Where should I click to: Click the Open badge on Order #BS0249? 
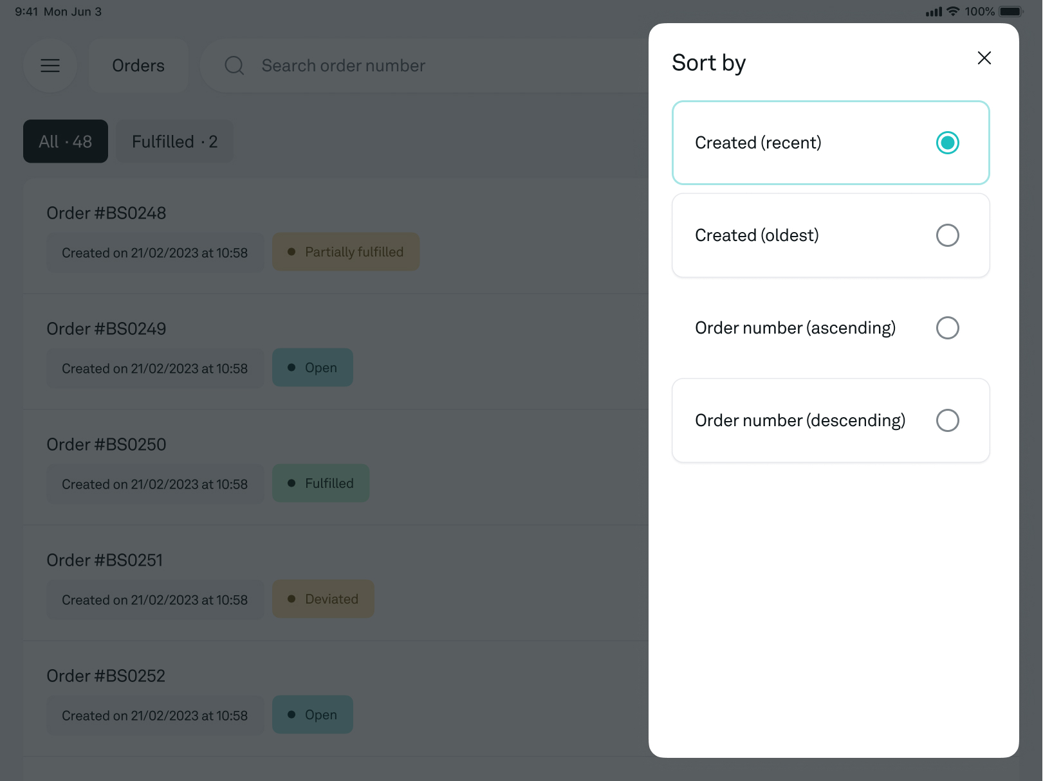click(313, 368)
